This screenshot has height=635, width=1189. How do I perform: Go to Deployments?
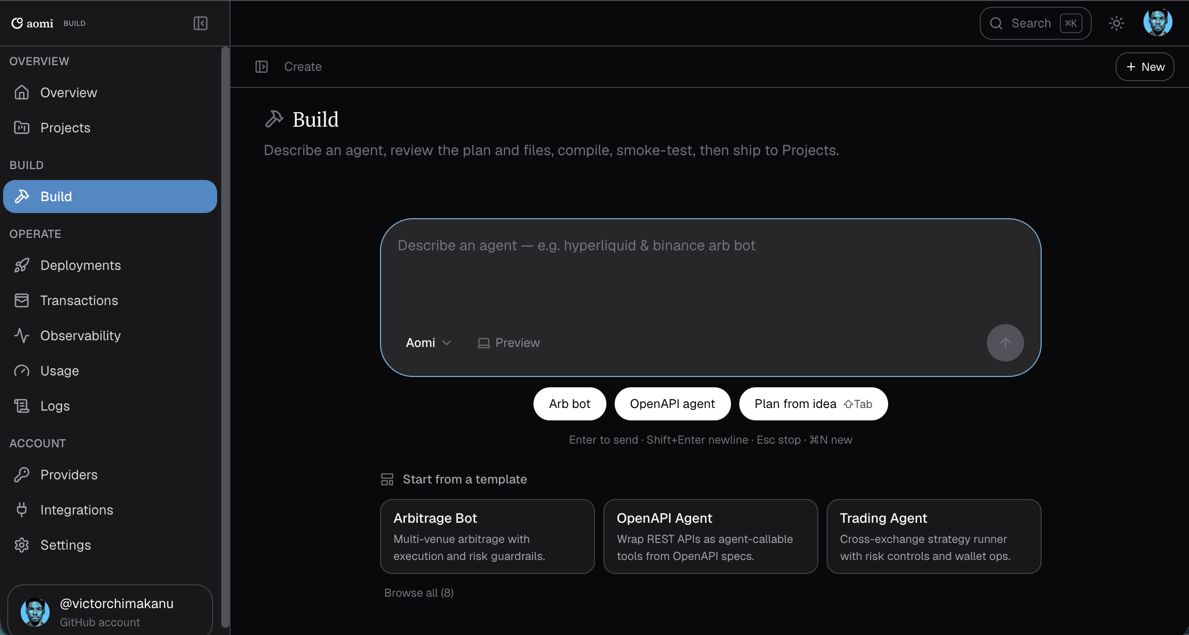click(110, 265)
